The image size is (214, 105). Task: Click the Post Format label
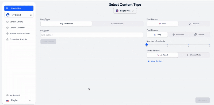[152, 19]
